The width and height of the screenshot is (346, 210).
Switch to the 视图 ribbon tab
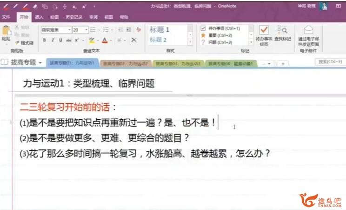(108, 17)
